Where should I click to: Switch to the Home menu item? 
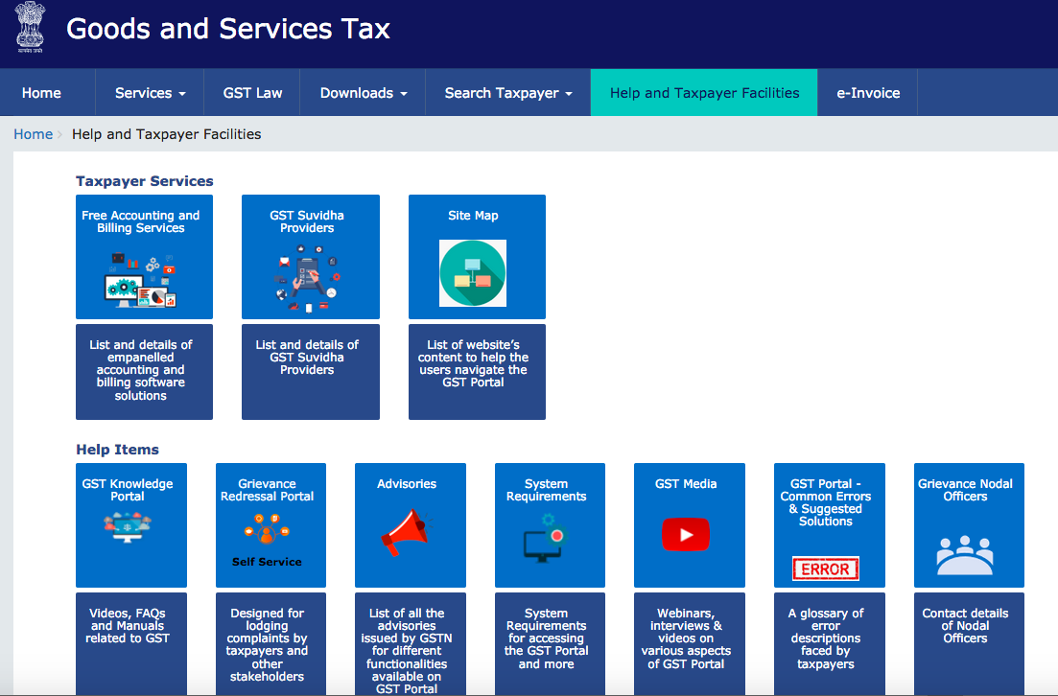coord(41,92)
